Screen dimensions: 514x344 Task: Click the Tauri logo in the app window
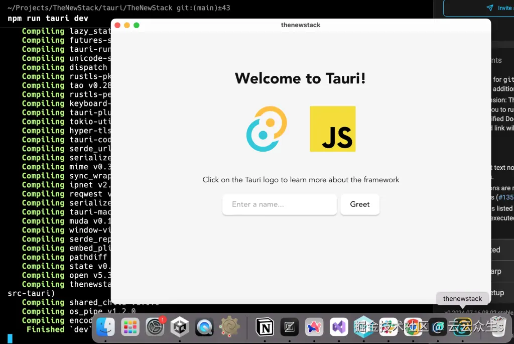pyautogui.click(x=267, y=129)
